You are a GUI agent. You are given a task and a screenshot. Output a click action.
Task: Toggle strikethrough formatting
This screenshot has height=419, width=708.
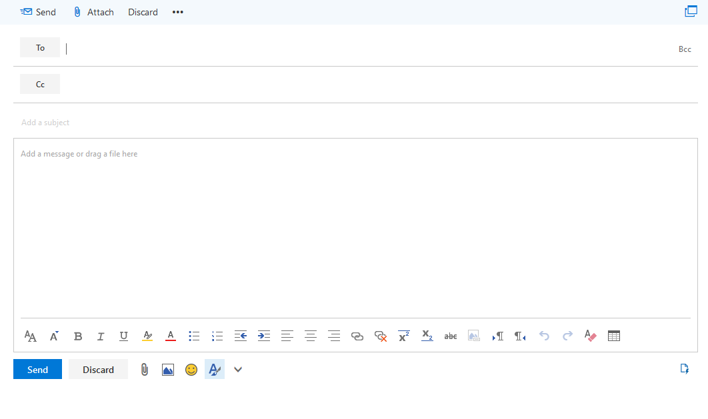(x=451, y=336)
